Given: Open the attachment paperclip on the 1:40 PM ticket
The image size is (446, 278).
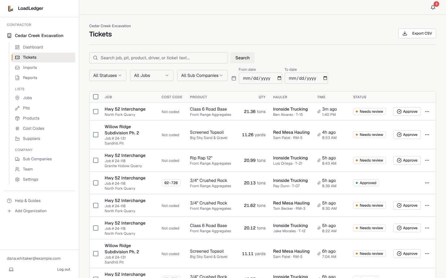Looking at the screenshot, I should pos(319,112).
